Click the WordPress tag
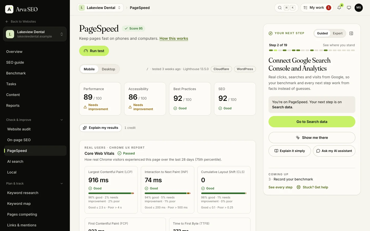The width and height of the screenshot is (370, 231). point(245,69)
